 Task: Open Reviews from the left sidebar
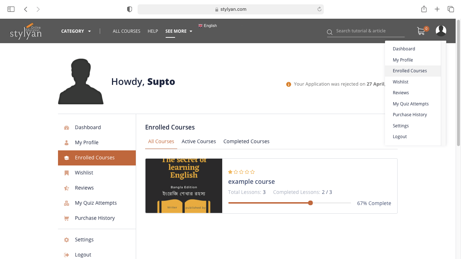click(97, 188)
